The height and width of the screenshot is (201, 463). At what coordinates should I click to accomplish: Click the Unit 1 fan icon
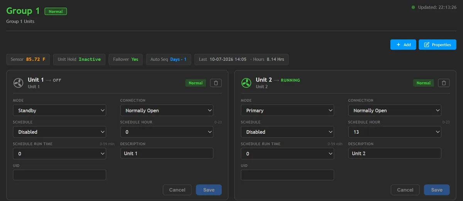[x=18, y=83]
